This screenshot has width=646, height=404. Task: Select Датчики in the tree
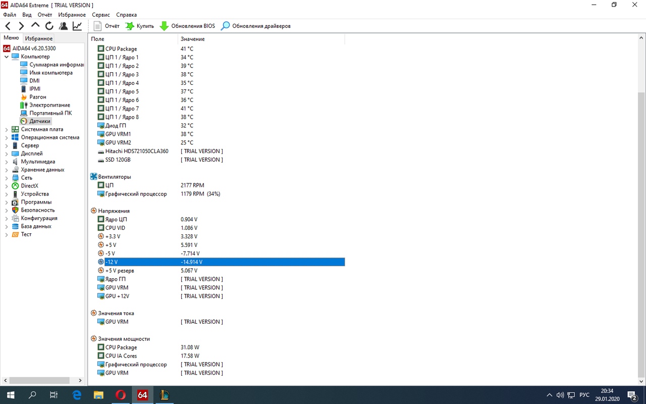coord(36,121)
